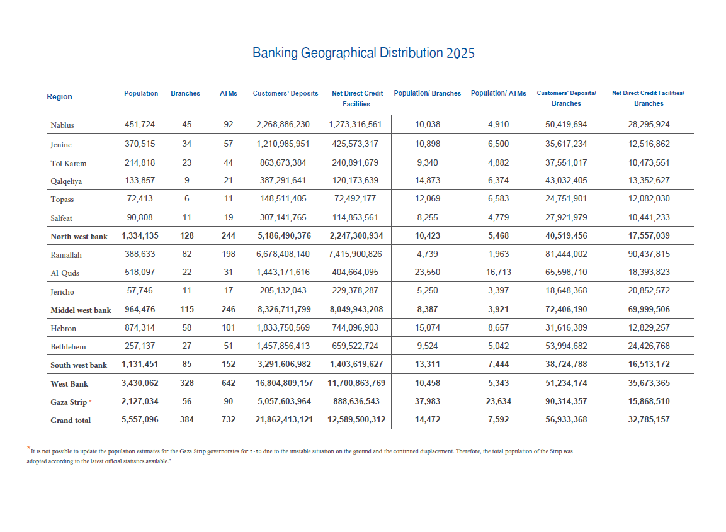Click Al-Quds deposits value 1,443,171,616
Image resolution: width=726 pixels, height=532 pixels.
(x=283, y=272)
